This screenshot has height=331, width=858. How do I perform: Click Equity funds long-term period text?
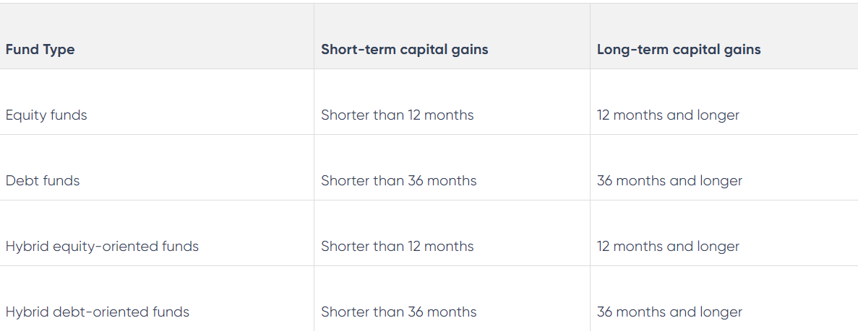coord(668,115)
